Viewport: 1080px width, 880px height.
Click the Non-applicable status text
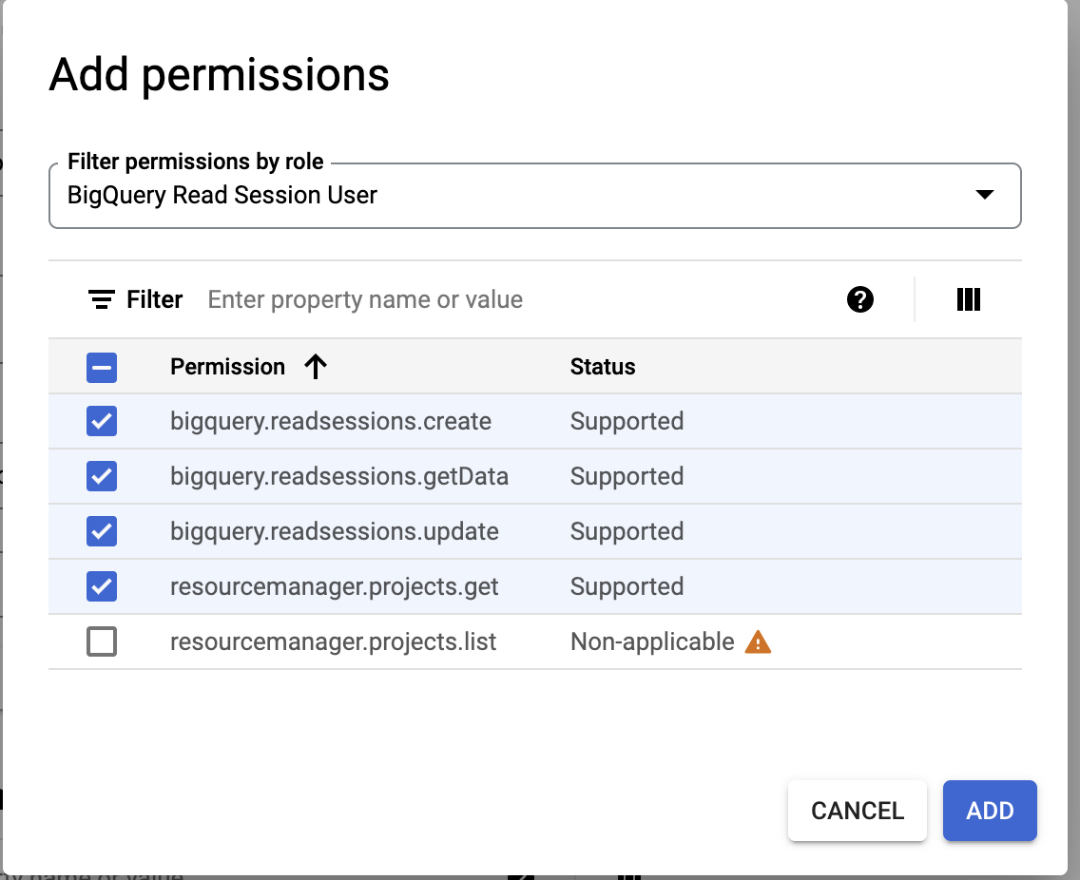coord(652,641)
